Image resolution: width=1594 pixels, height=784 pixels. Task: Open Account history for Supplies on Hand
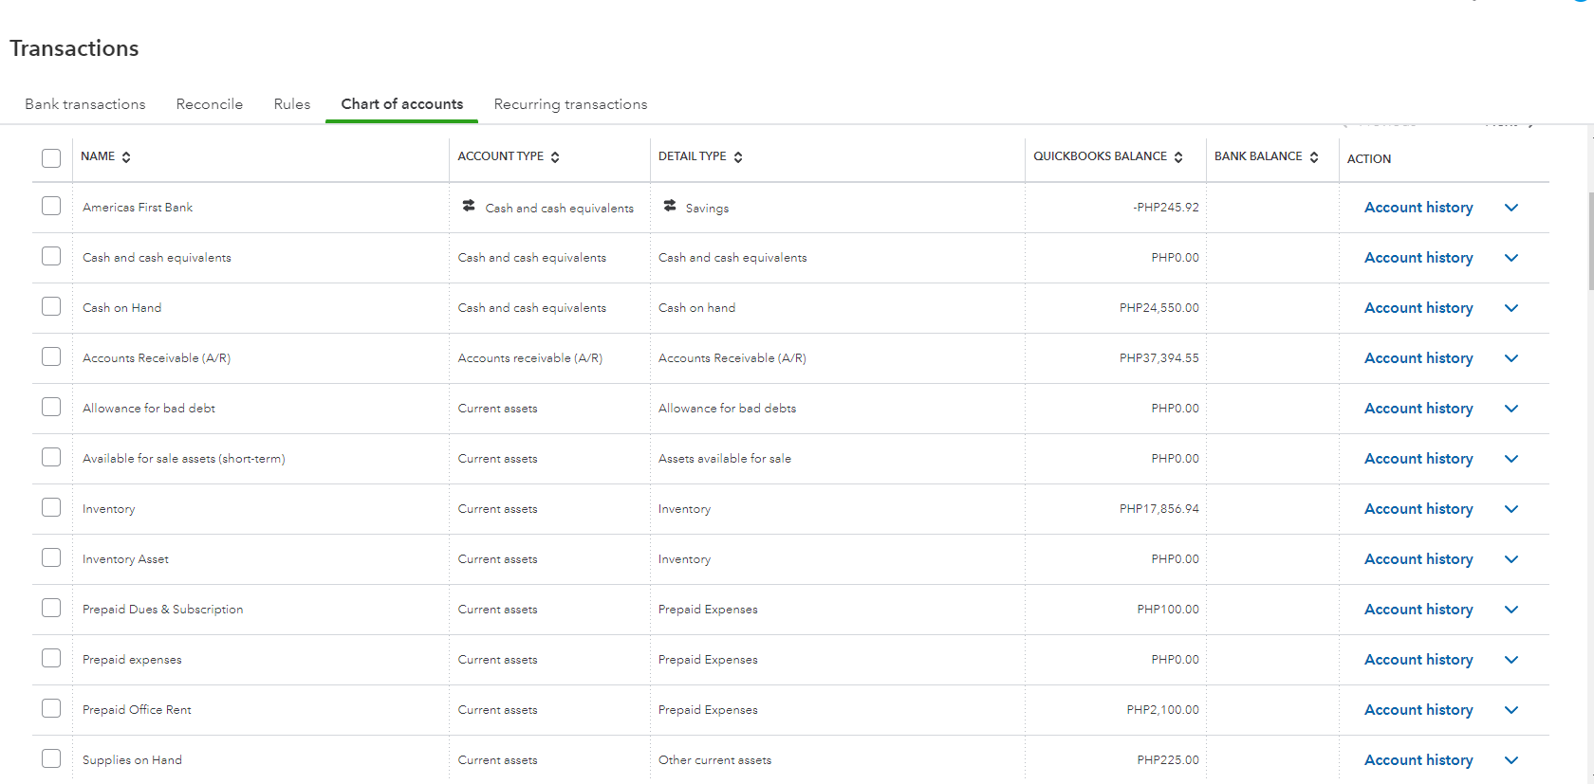coord(1418,760)
